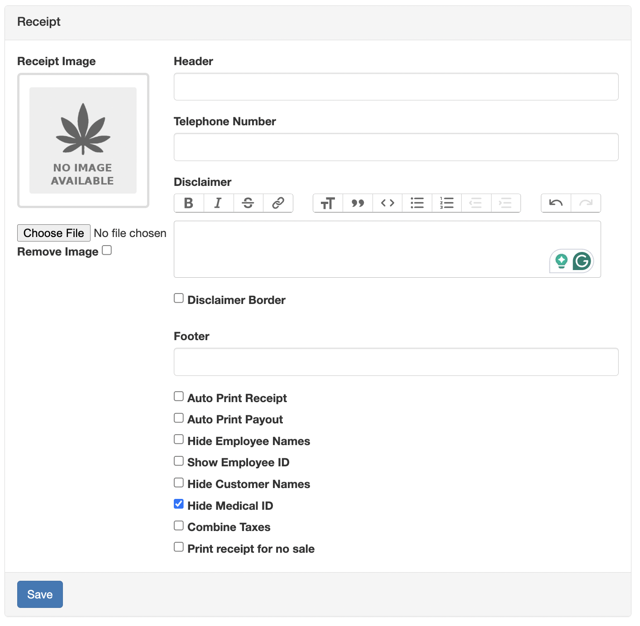Increase indent level in Disclaimer editor
Screen dimensions: 640x626
506,203
